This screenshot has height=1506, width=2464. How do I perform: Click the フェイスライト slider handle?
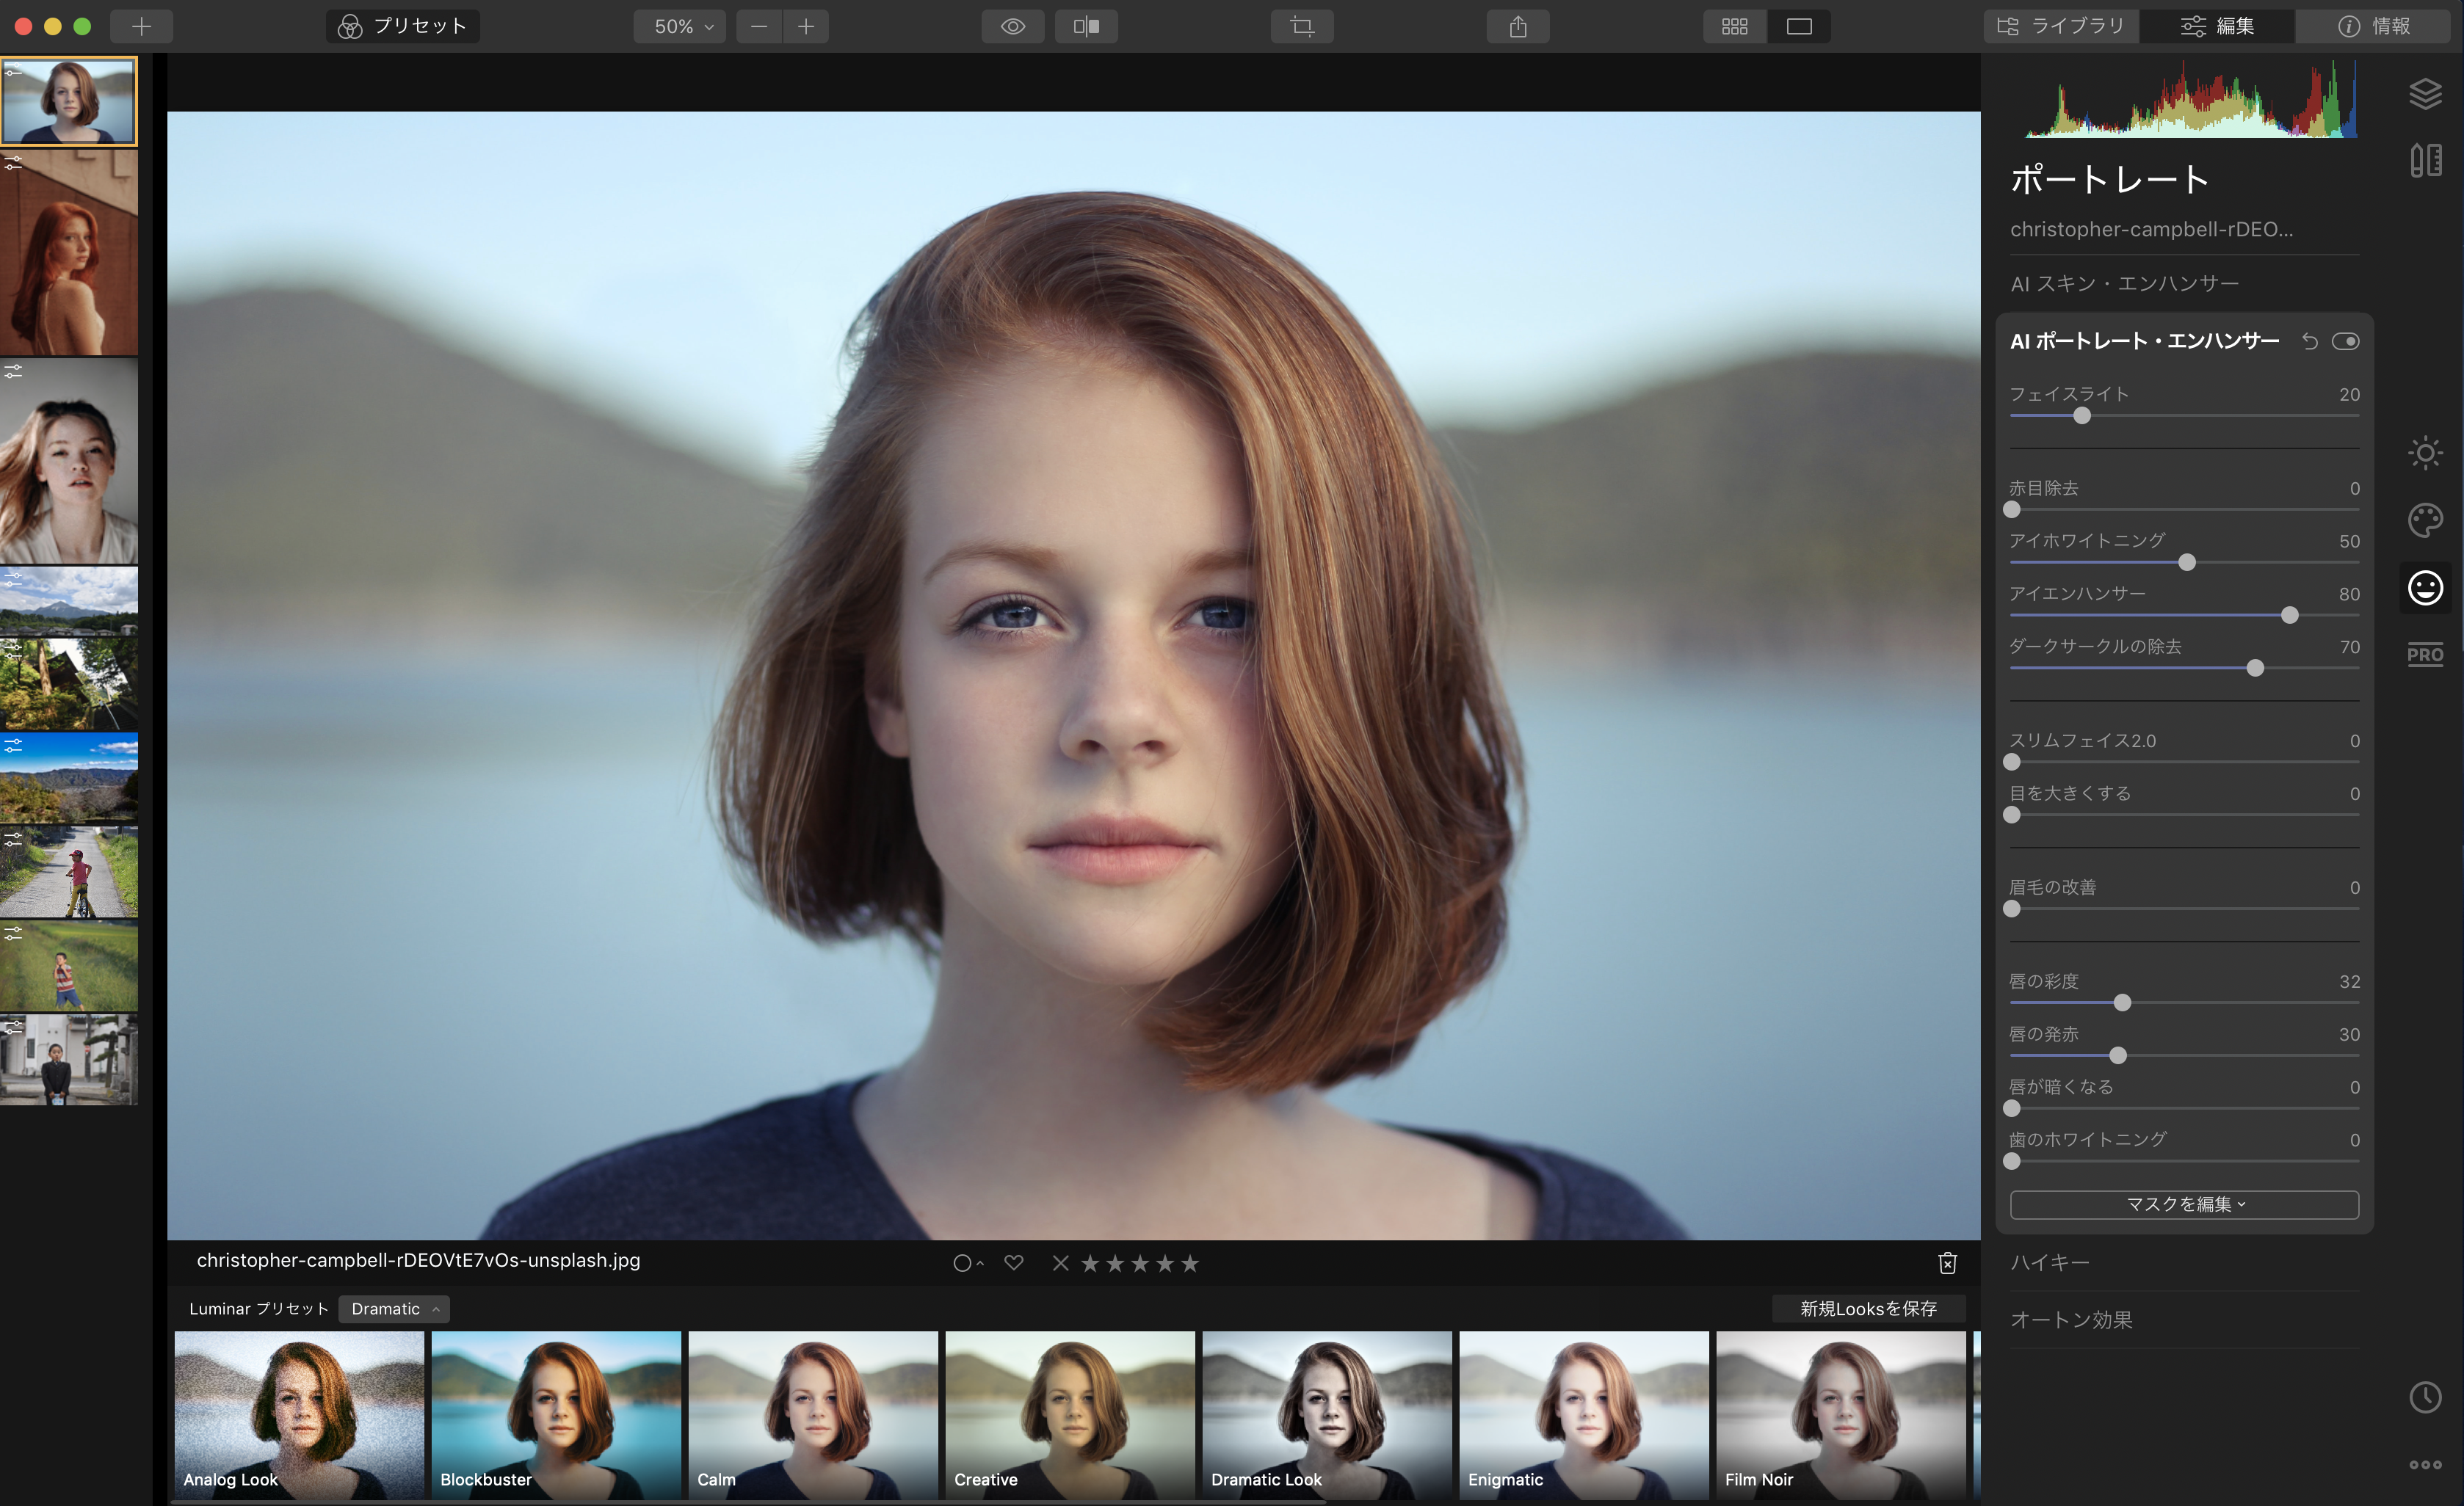coord(2081,415)
